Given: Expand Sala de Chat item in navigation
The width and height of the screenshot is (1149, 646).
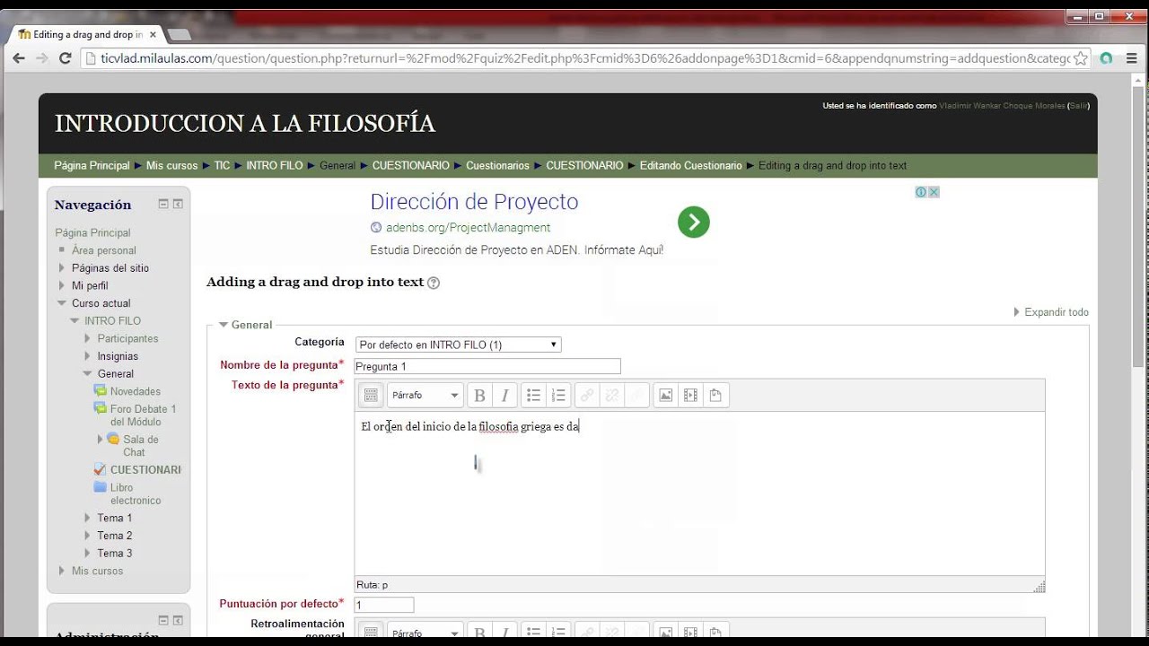Looking at the screenshot, I should [101, 440].
